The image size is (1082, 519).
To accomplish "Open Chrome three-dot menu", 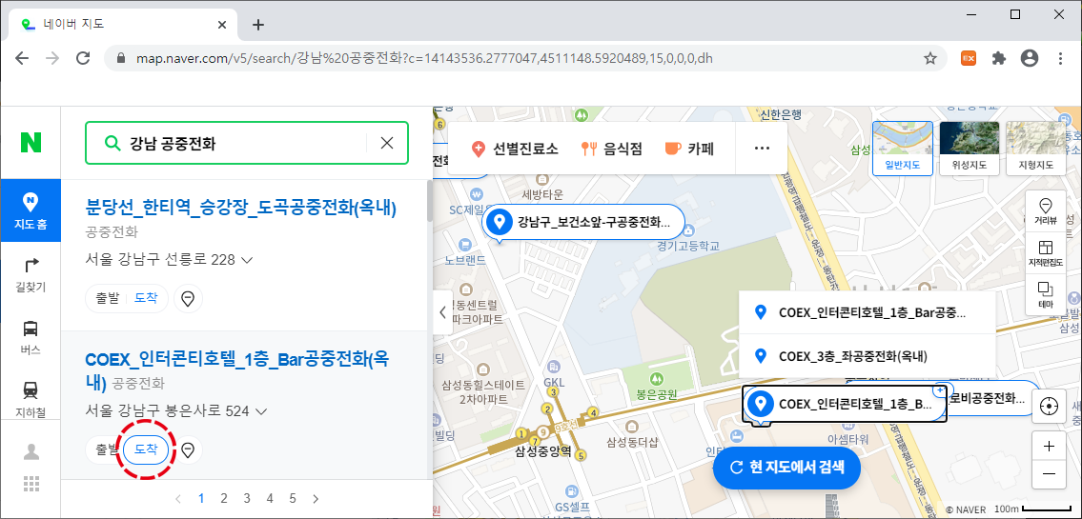I will tap(1061, 59).
